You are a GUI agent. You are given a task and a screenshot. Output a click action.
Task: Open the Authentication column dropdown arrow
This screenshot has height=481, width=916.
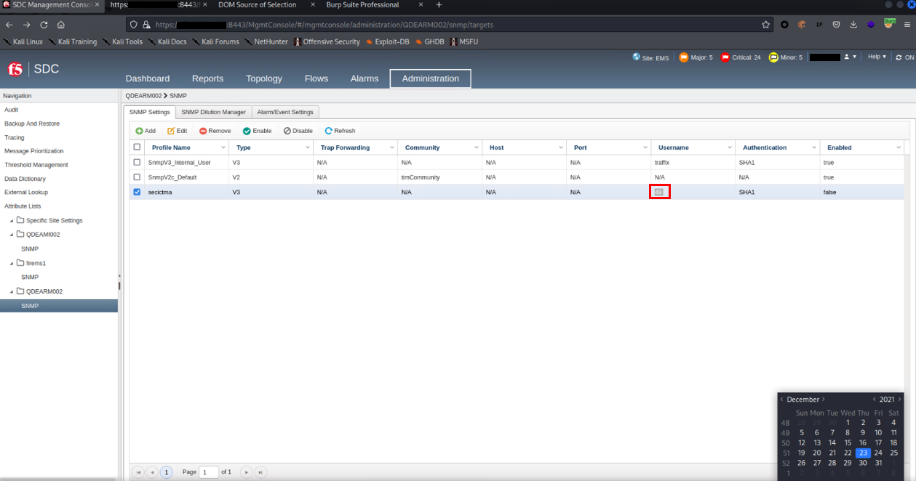click(814, 147)
